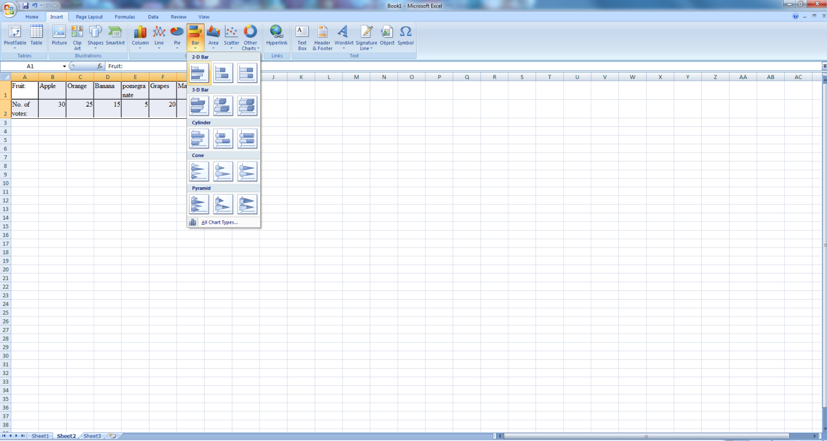Image resolution: width=827 pixels, height=441 pixels.
Task: Click the Office button
Action: point(9,8)
